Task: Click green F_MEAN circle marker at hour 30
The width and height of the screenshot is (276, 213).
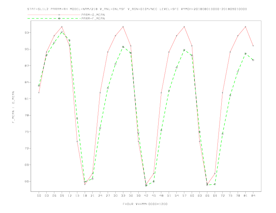Action: pyautogui.click(x=115, y=64)
